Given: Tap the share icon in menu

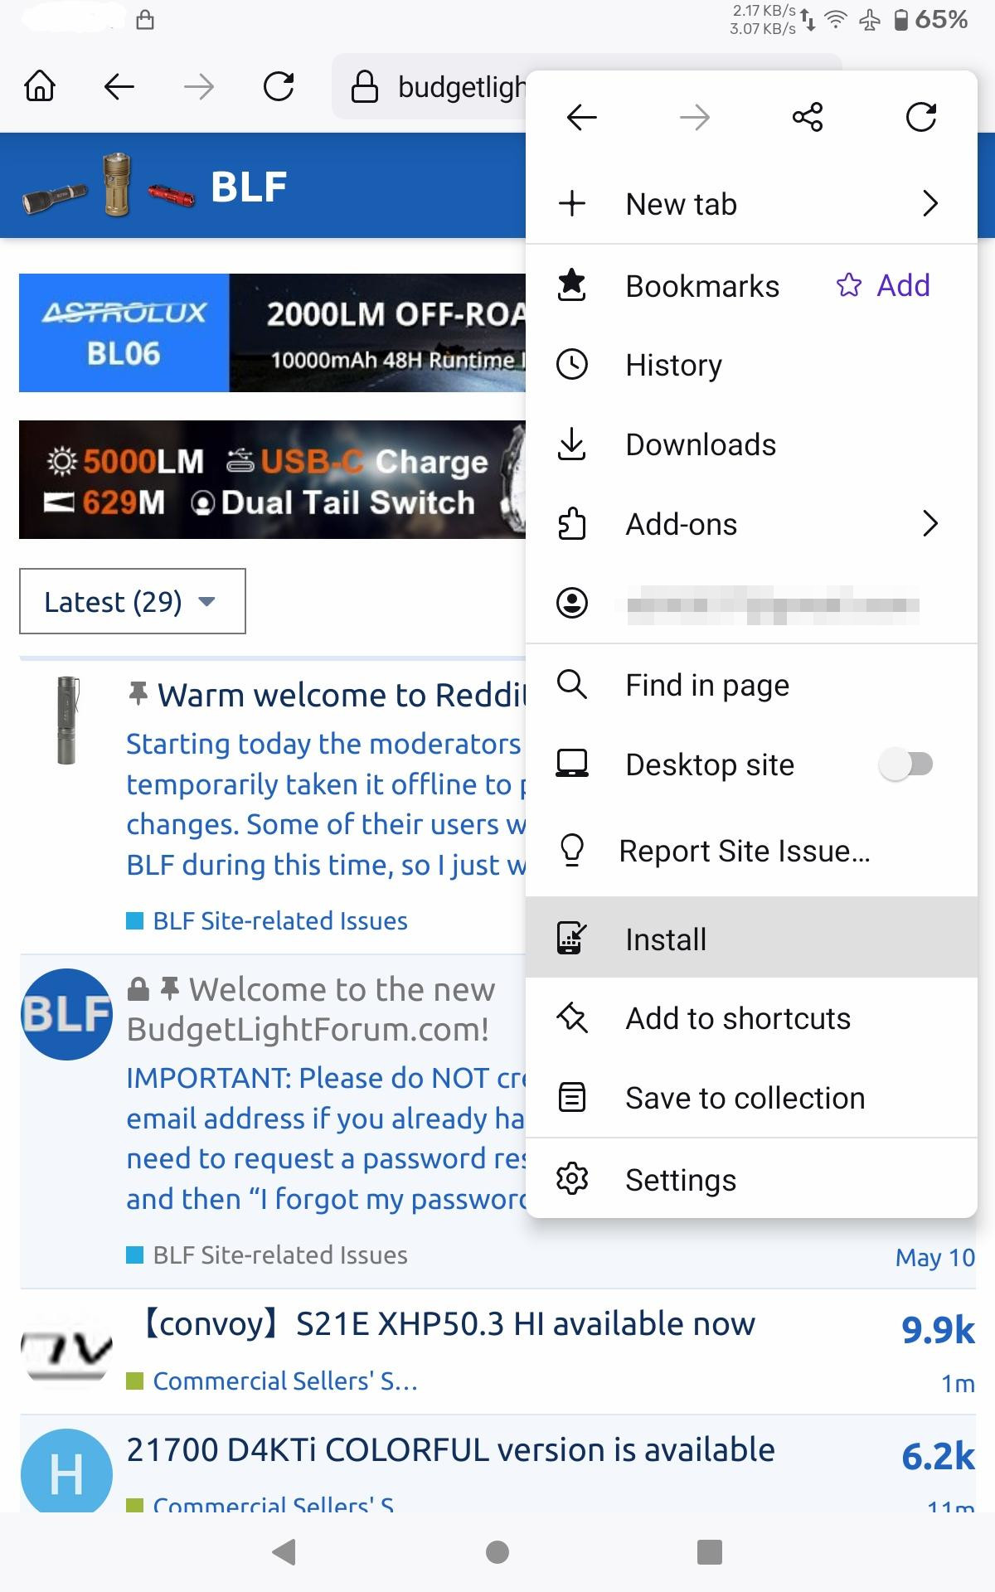Looking at the screenshot, I should [x=807, y=118].
